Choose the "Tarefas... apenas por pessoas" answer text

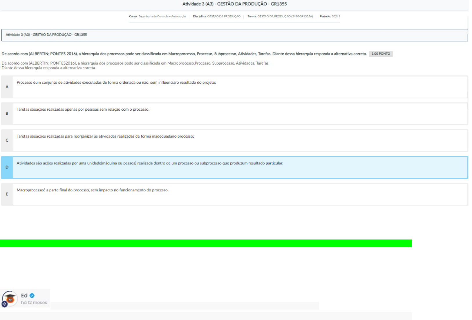tap(83, 109)
